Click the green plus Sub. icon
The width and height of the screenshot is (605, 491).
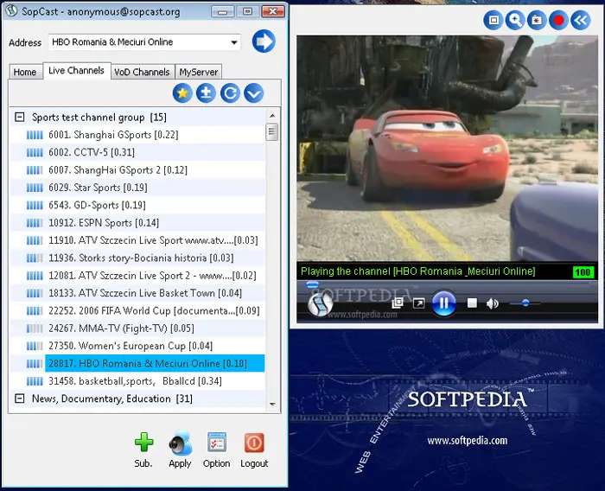coord(144,443)
